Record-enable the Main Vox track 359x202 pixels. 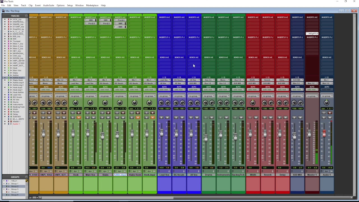[x=93, y=113]
